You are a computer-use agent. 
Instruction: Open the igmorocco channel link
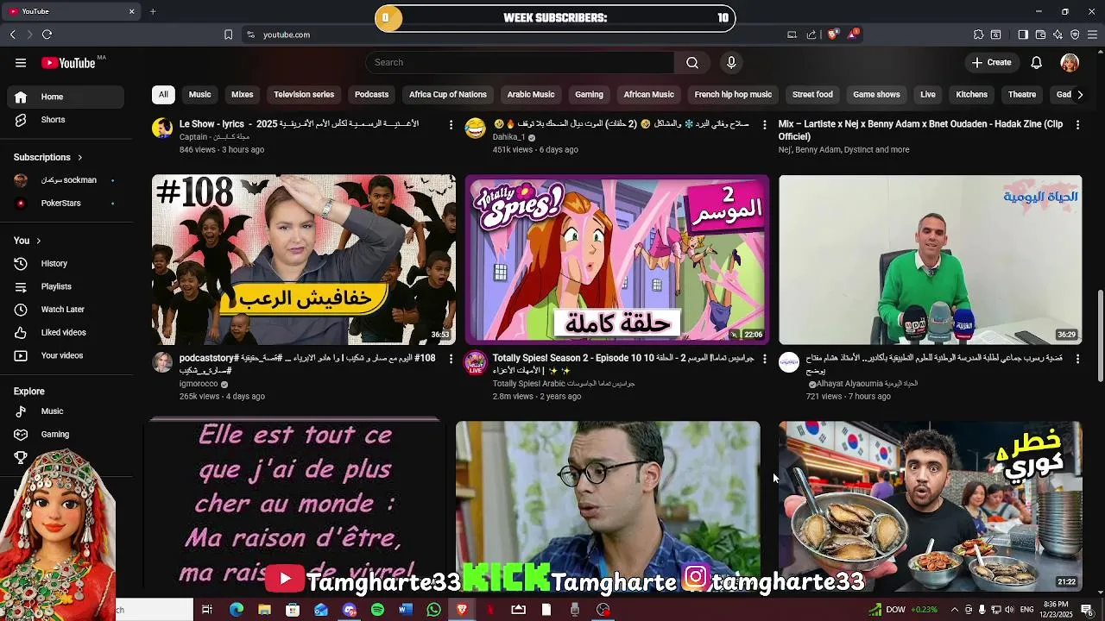coord(199,384)
